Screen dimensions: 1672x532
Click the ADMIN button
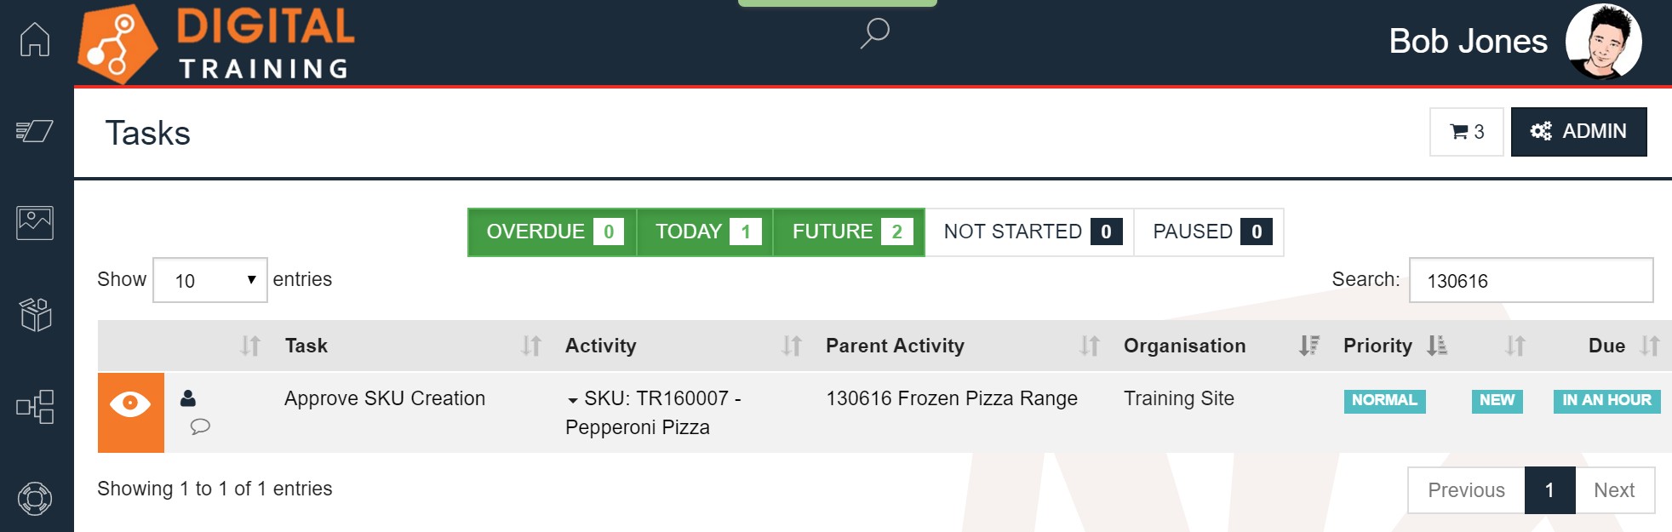1578,132
